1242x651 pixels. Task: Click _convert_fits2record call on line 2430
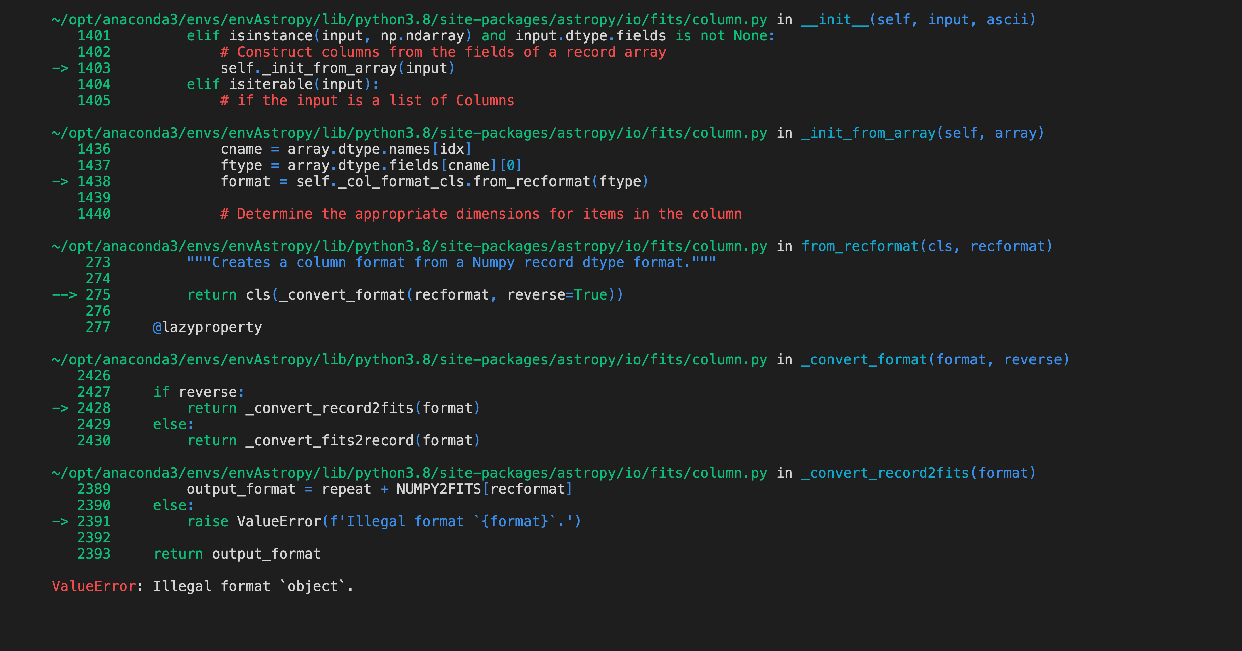click(x=330, y=441)
